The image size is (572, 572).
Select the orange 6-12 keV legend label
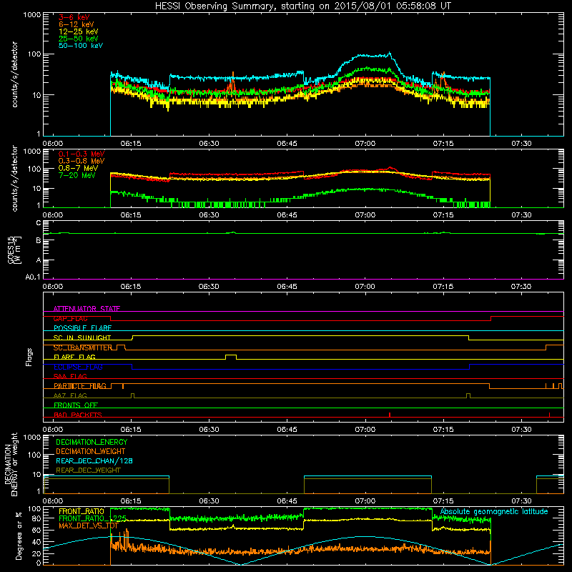point(77,24)
